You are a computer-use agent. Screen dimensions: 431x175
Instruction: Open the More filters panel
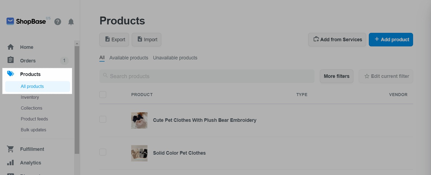[336, 76]
